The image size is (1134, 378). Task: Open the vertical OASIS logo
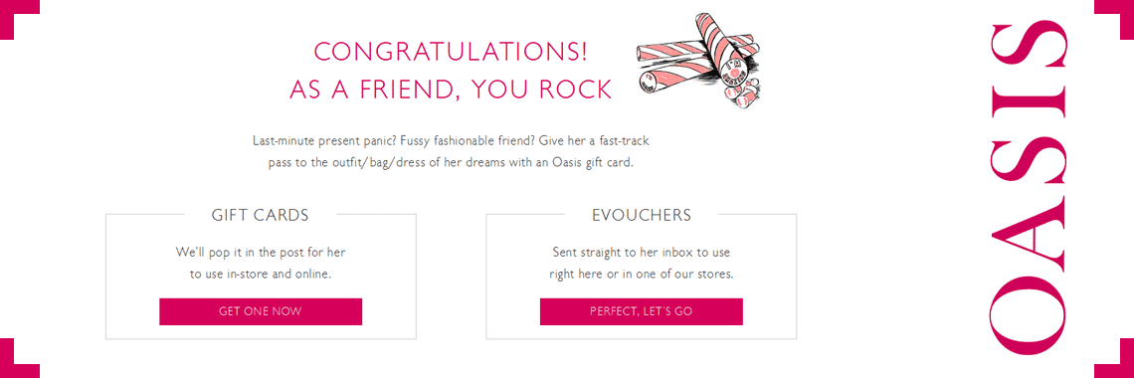coord(1025,189)
